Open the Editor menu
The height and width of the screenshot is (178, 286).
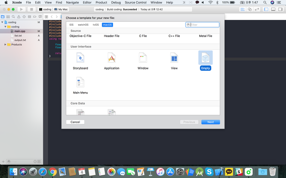87,2
